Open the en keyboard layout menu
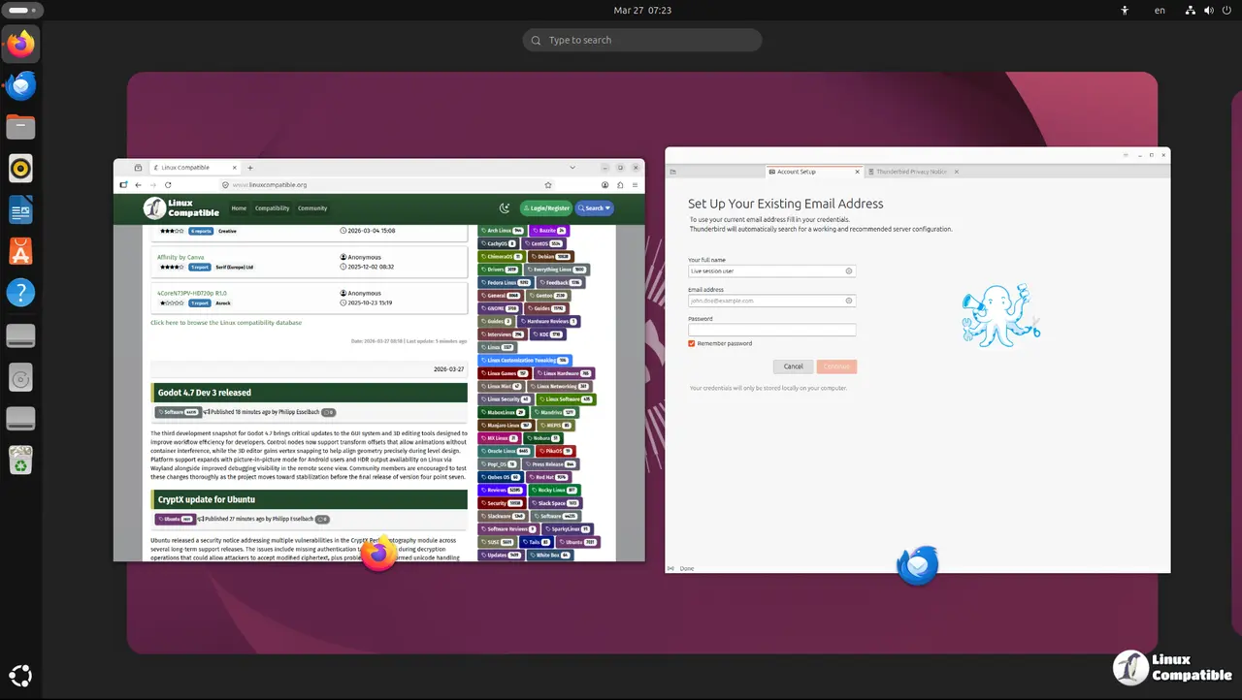The height and width of the screenshot is (700, 1242). point(1160,10)
